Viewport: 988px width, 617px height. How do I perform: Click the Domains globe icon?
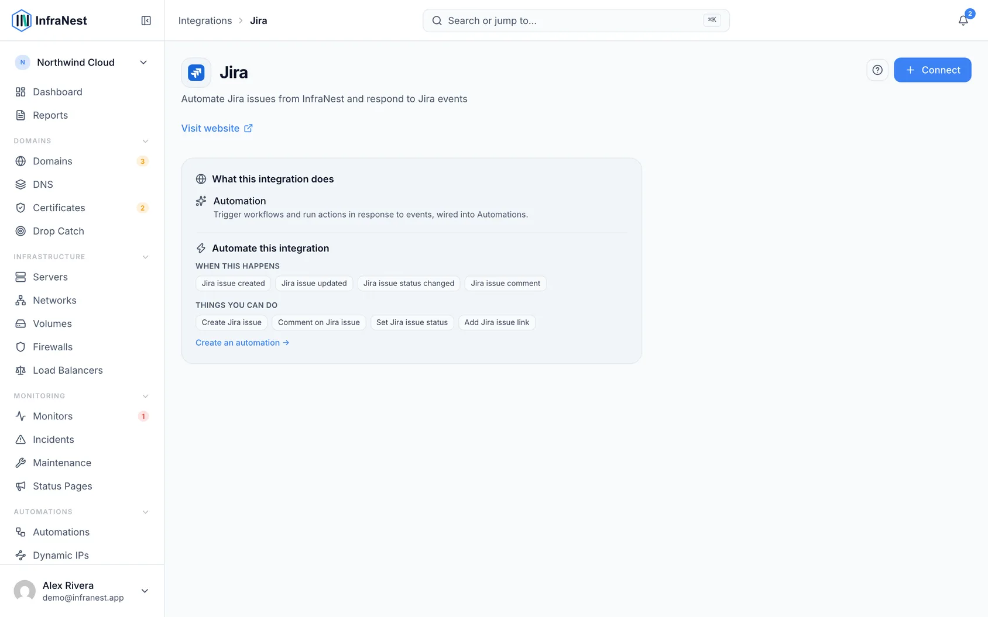pos(20,161)
